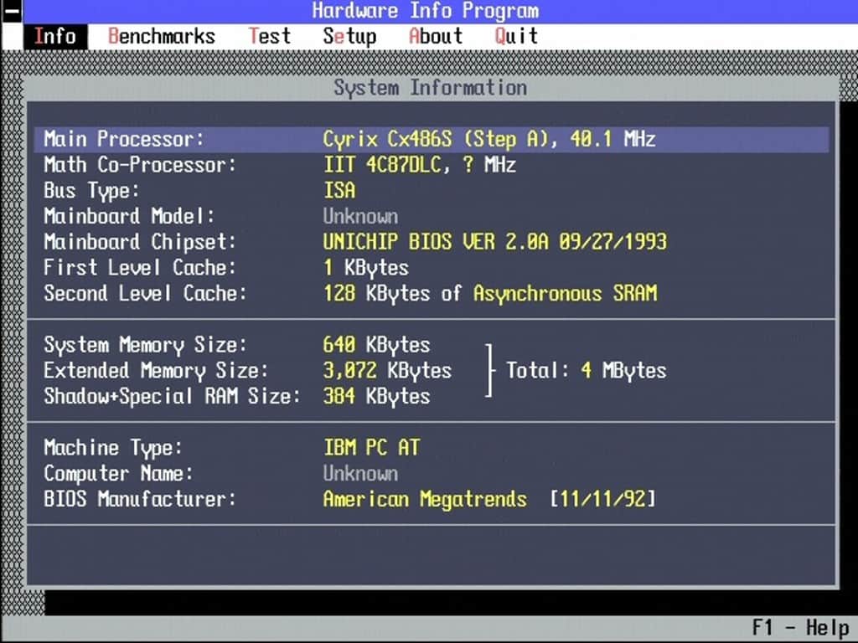Open the Setup menu

(x=349, y=37)
